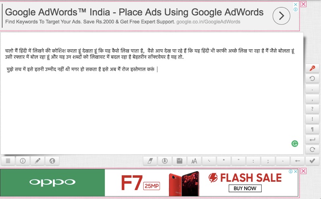321x199 pixels.
Task: Click the Hindi line starting 'चलो मैं हिंदी'
Action: (150, 51)
